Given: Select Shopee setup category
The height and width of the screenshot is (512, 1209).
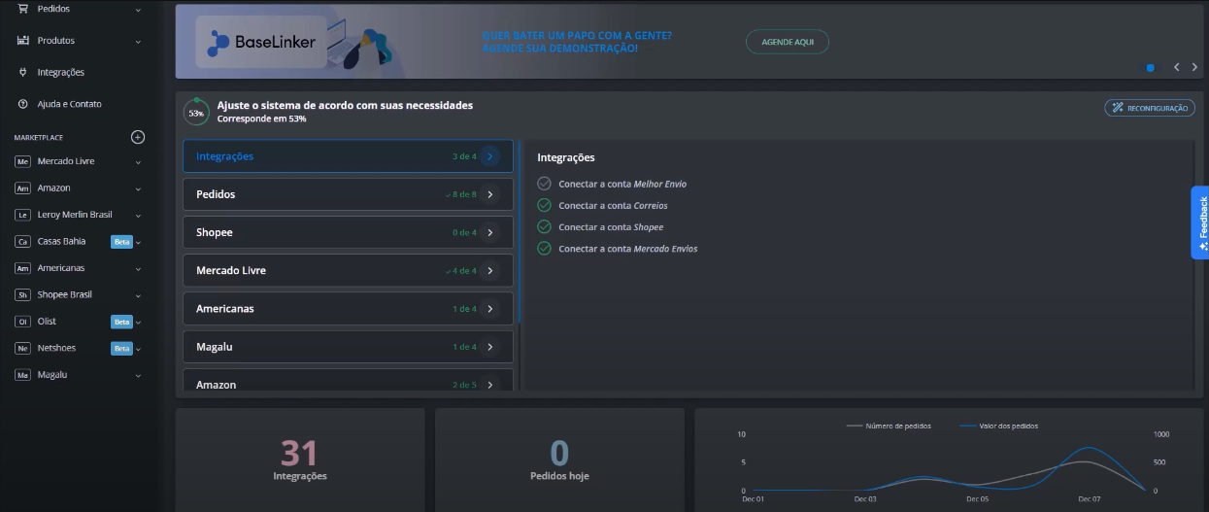Looking at the screenshot, I should coord(348,232).
